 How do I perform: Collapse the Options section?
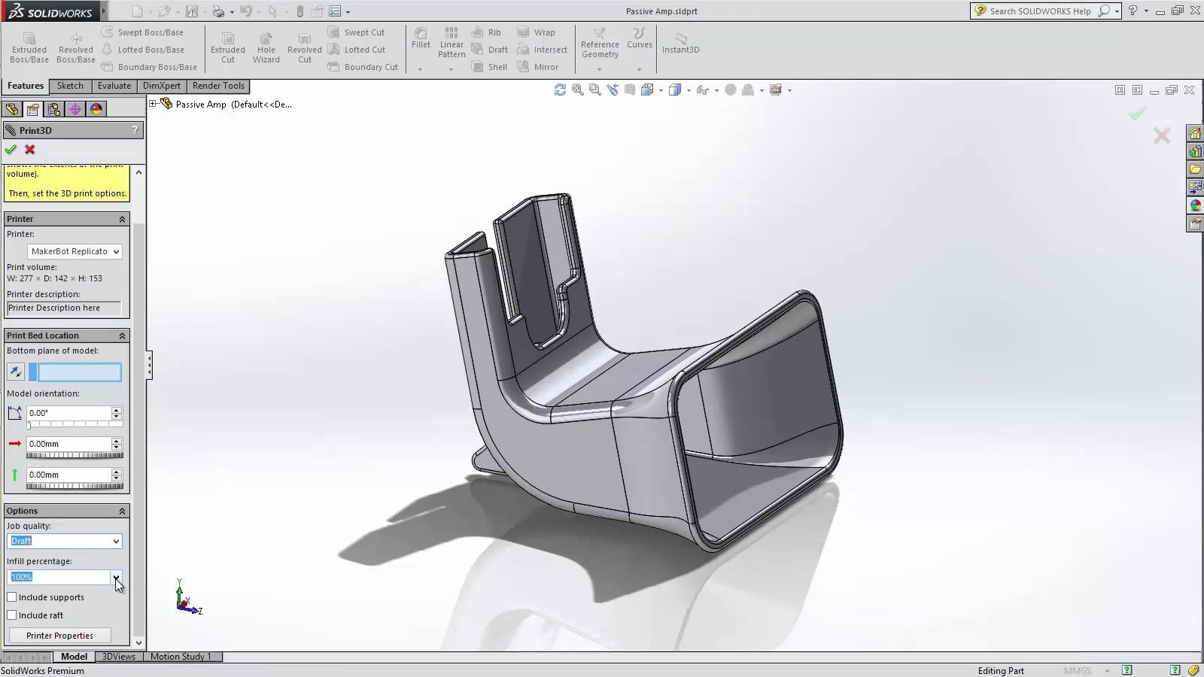click(122, 511)
